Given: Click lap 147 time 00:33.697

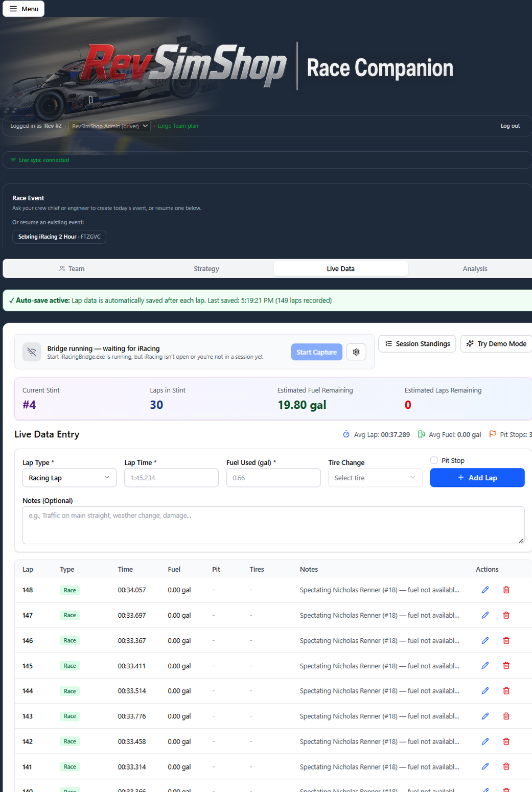Looking at the screenshot, I should [x=132, y=615].
